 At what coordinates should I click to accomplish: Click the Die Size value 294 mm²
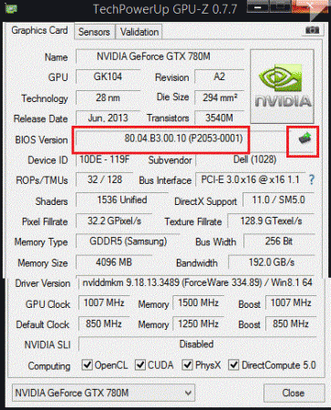coord(219,97)
